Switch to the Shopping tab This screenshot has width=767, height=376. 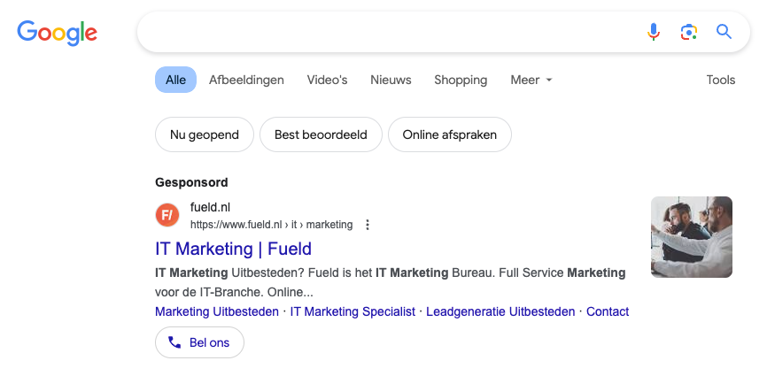tap(460, 80)
